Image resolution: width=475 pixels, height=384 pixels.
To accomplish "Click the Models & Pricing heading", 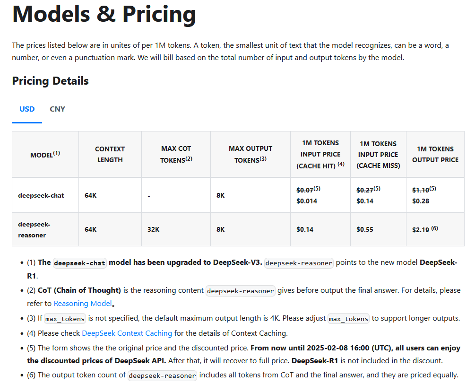I will (x=104, y=14).
